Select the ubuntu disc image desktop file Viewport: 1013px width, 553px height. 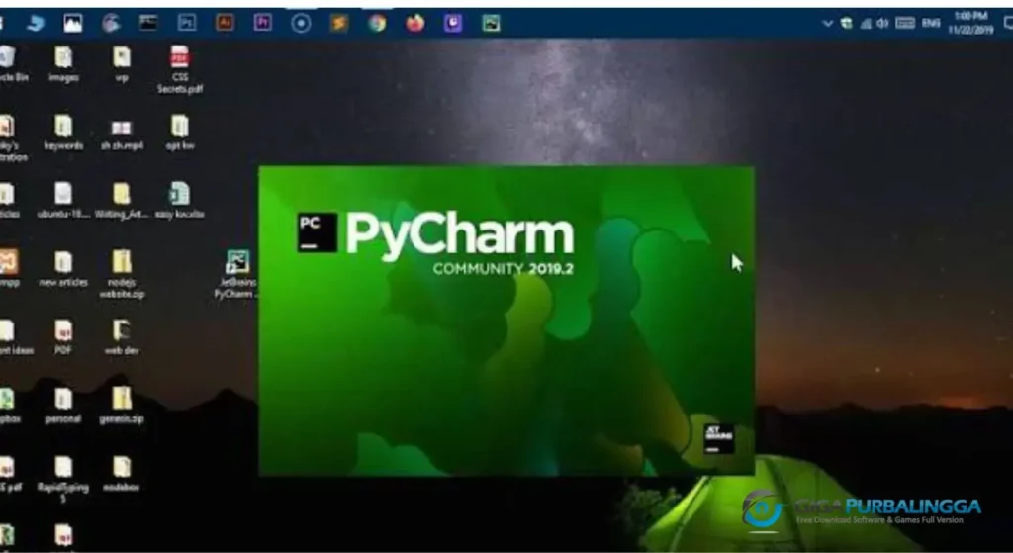[63, 201]
